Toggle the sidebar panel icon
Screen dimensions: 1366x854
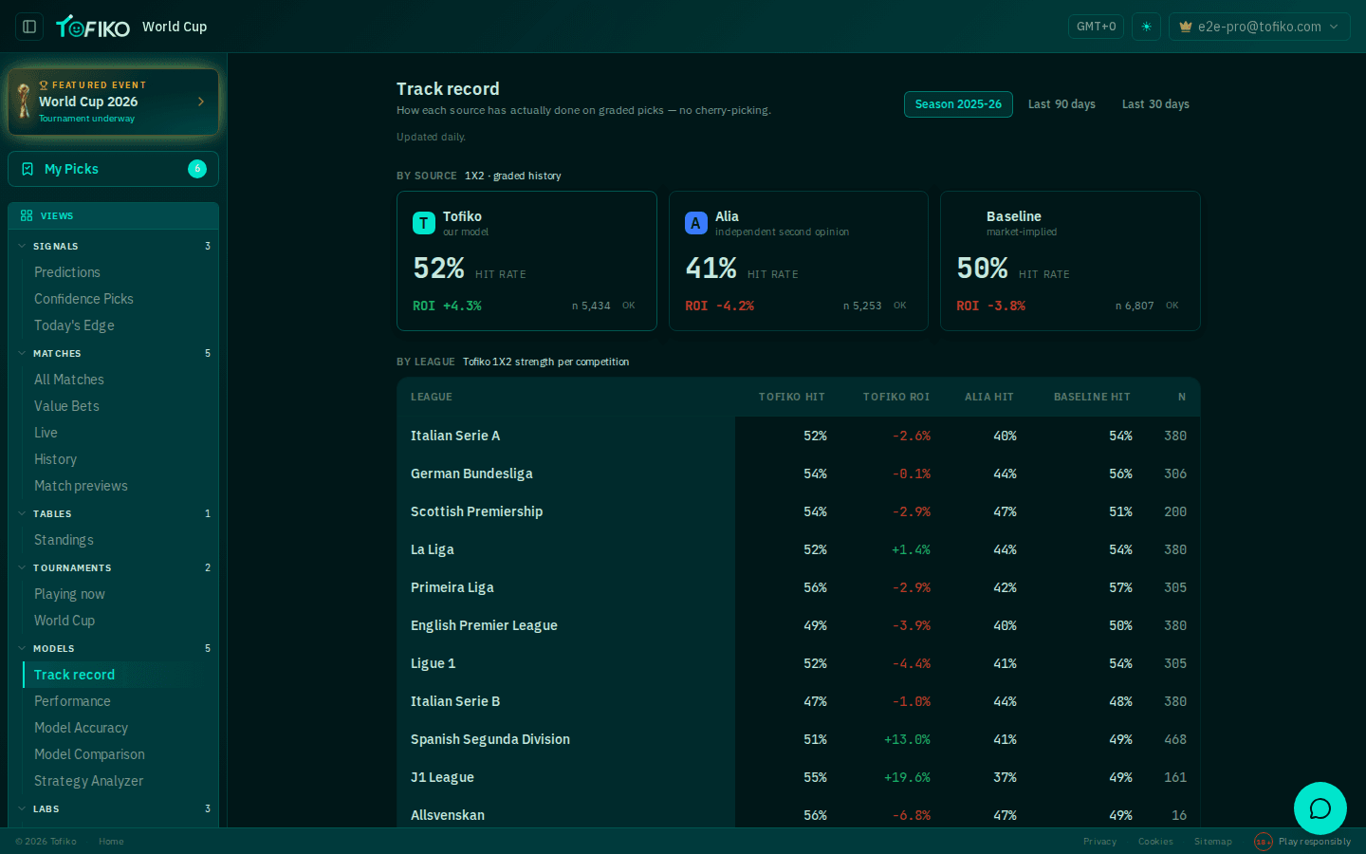pyautogui.click(x=29, y=27)
